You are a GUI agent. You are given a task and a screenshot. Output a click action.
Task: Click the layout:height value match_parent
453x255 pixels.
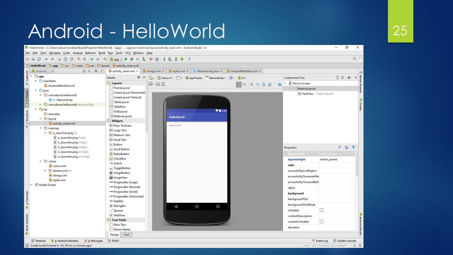328,159
